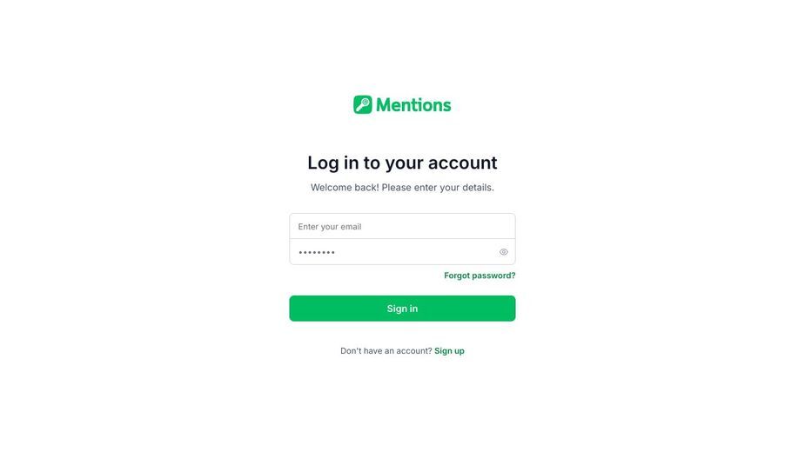Click the Log in to your account heading
805x452 pixels.
coord(402,163)
